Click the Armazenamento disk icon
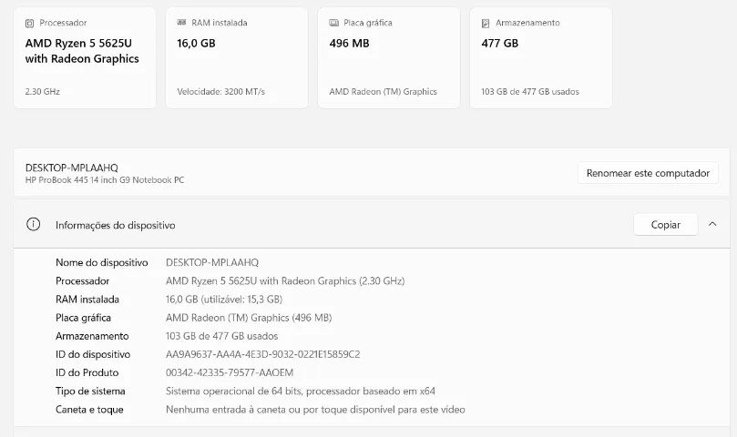The image size is (737, 437). (486, 23)
